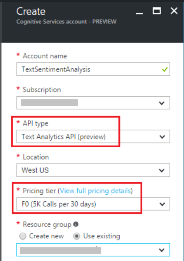Open the Pricing tier dropdown
The height and width of the screenshot is (261, 184).
(x=93, y=204)
